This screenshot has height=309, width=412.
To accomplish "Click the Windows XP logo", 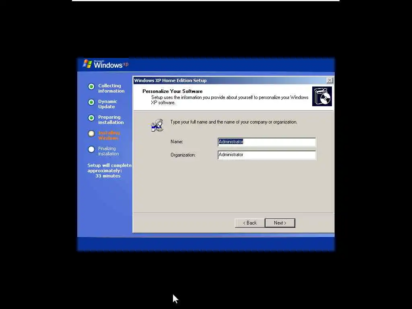I will point(106,64).
